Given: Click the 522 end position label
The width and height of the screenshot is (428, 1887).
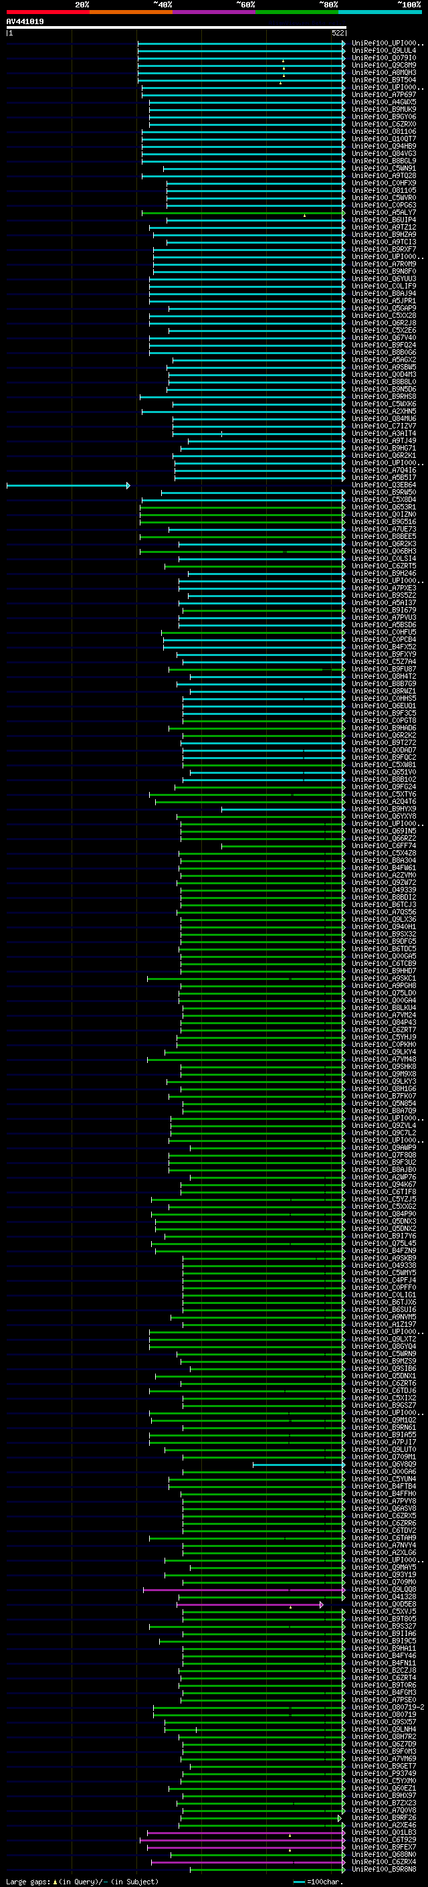Looking at the screenshot, I should (338, 33).
